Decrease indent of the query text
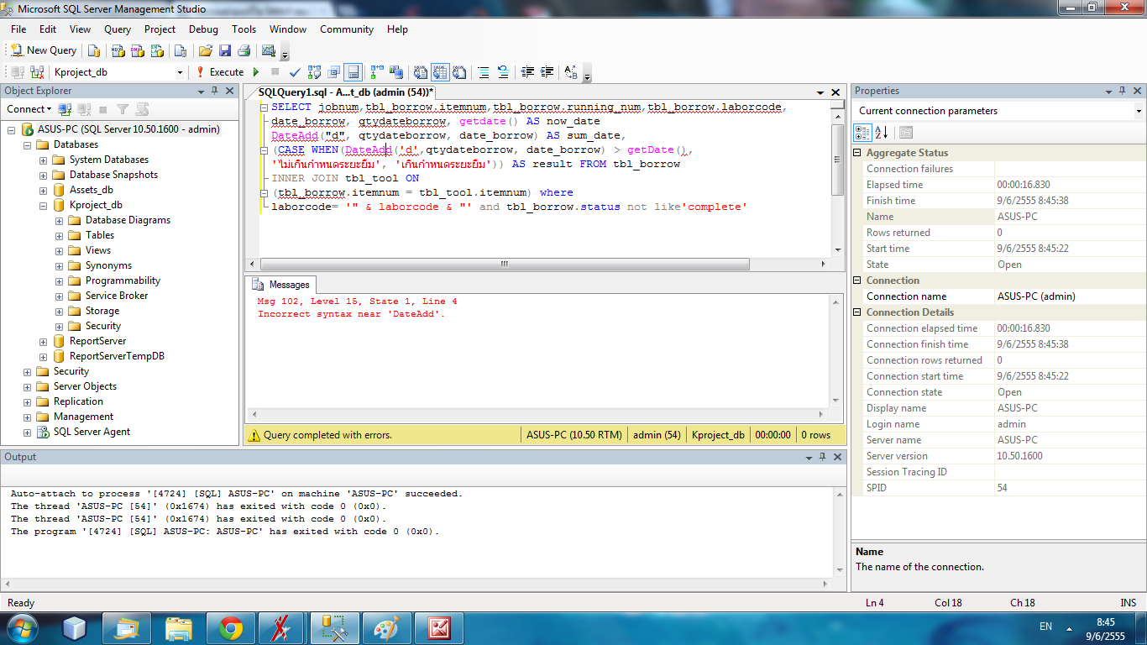The width and height of the screenshot is (1147, 645). [527, 72]
